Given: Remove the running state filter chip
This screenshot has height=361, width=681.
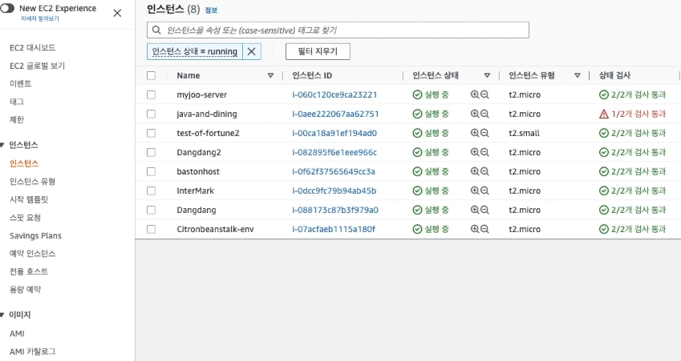Looking at the screenshot, I should pos(252,51).
